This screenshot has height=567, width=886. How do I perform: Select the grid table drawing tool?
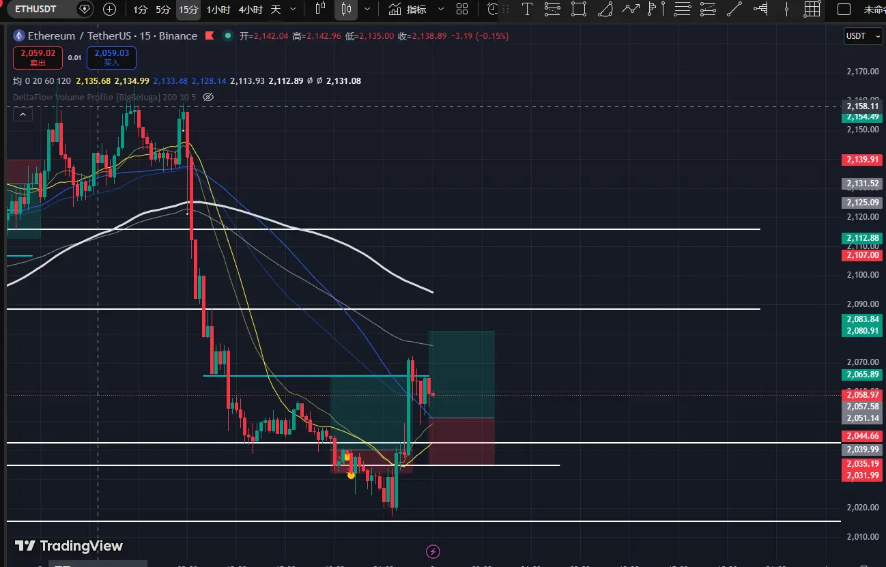point(812,9)
